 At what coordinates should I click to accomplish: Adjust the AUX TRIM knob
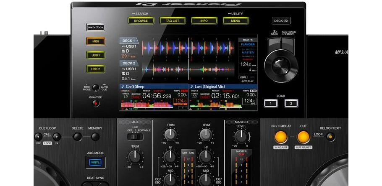[x=135, y=157]
